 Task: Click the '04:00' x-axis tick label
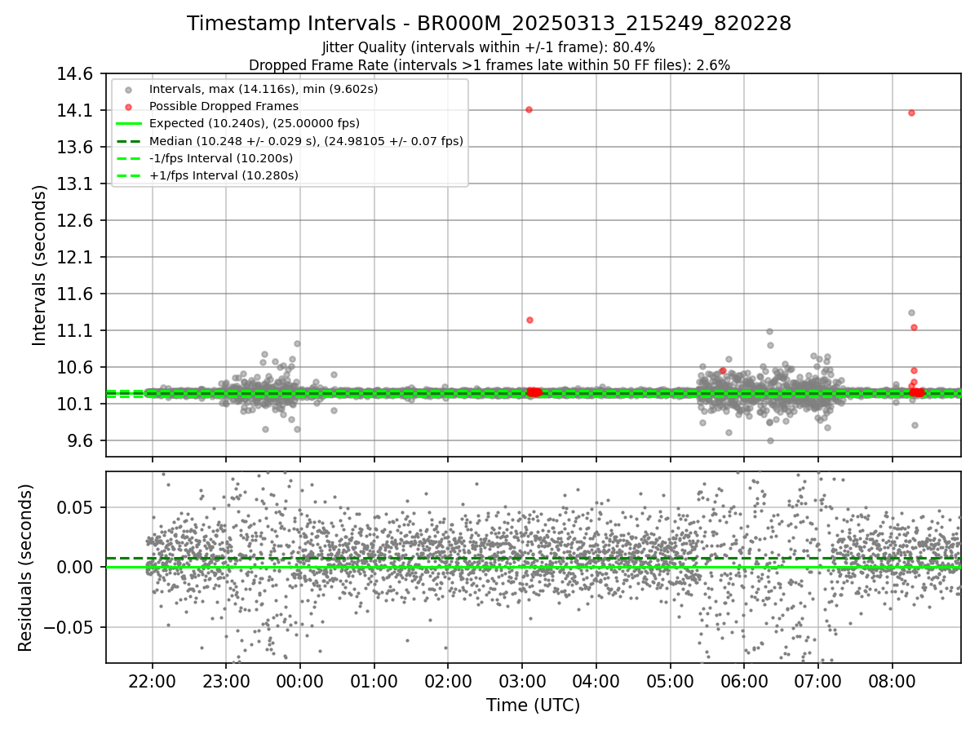596,680
